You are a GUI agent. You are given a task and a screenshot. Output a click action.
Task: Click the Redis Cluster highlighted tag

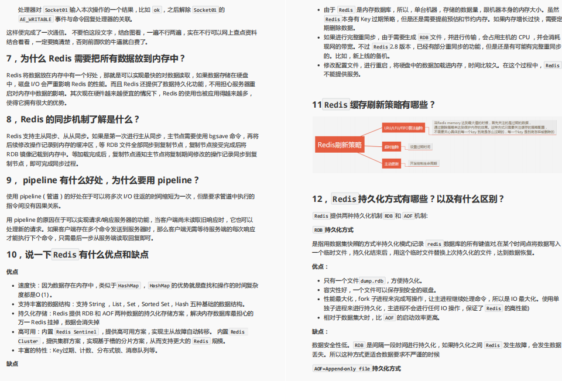coord(27,340)
